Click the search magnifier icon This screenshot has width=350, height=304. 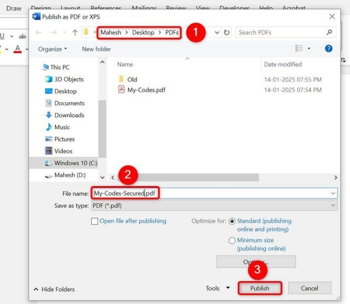329,32
